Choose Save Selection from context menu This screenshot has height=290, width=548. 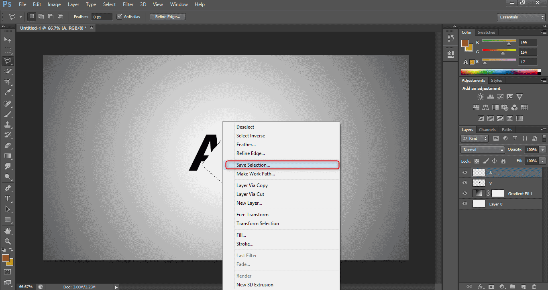282,165
